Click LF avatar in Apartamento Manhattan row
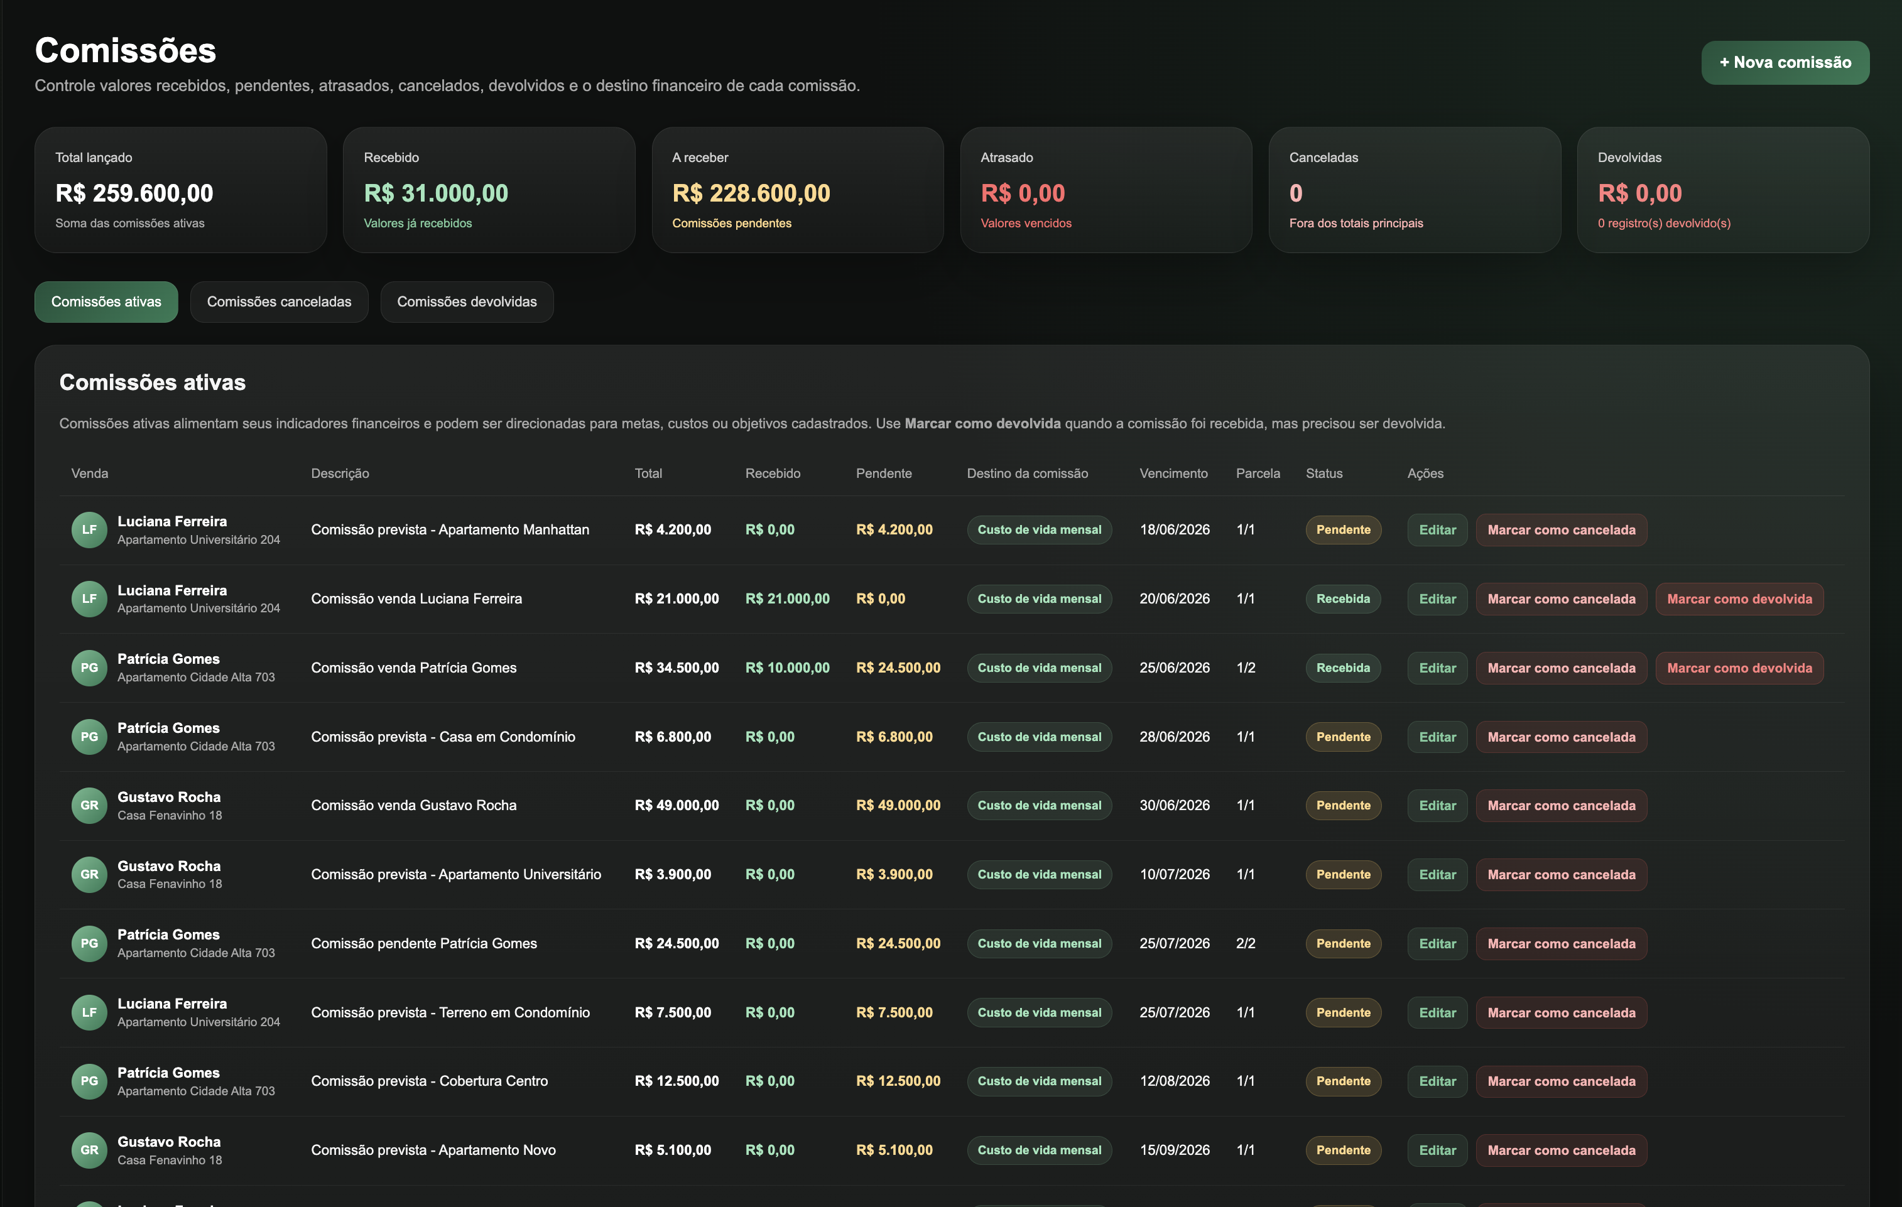The width and height of the screenshot is (1902, 1207). point(89,530)
